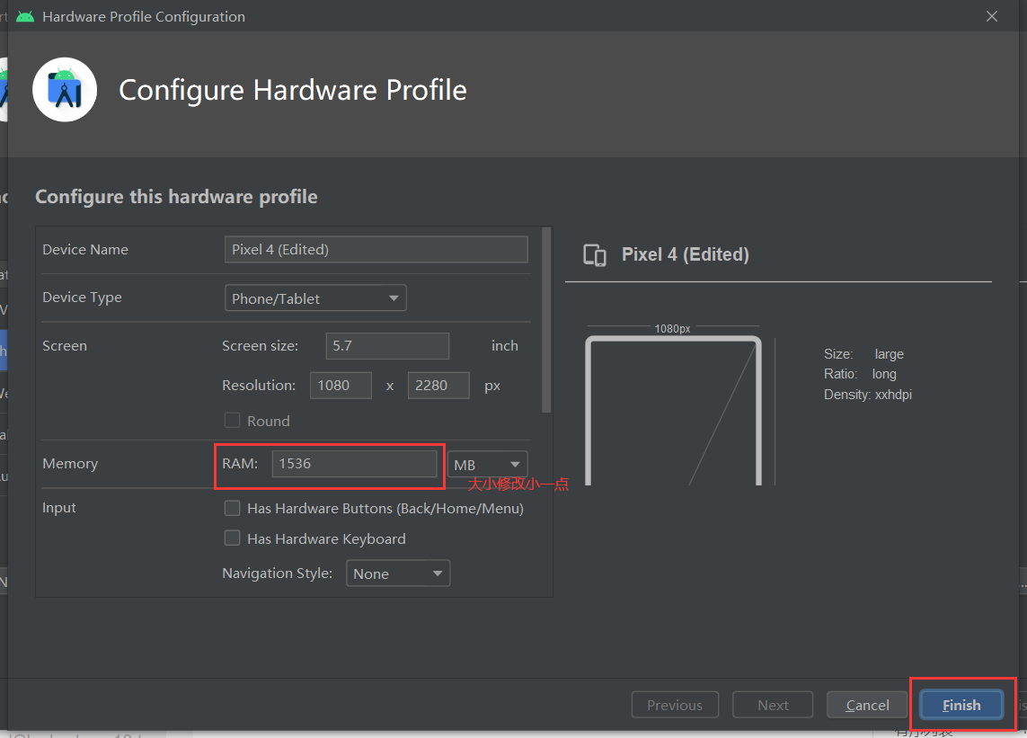Click the RAM value field showing 1536
1027x738 pixels.
(x=354, y=463)
